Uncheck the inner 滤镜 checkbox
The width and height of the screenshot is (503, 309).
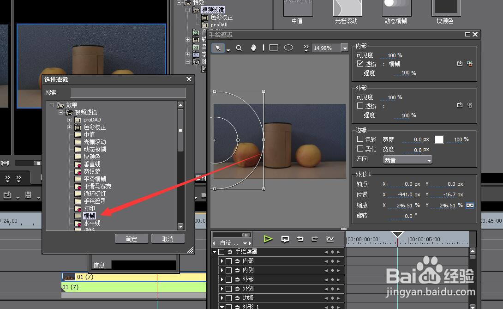[360, 64]
